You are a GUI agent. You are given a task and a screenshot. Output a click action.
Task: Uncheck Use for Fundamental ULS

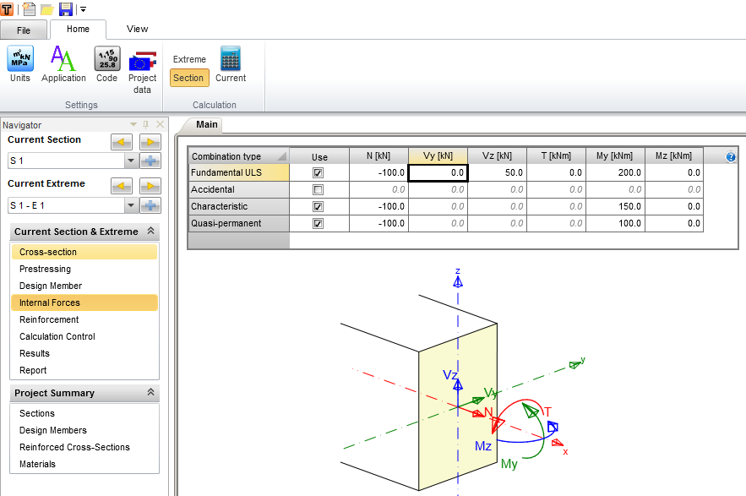[319, 172]
